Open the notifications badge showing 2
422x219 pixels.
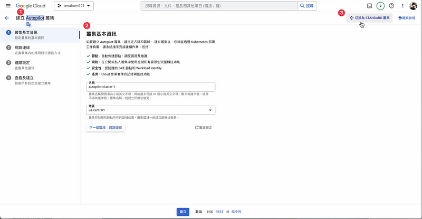380,6
